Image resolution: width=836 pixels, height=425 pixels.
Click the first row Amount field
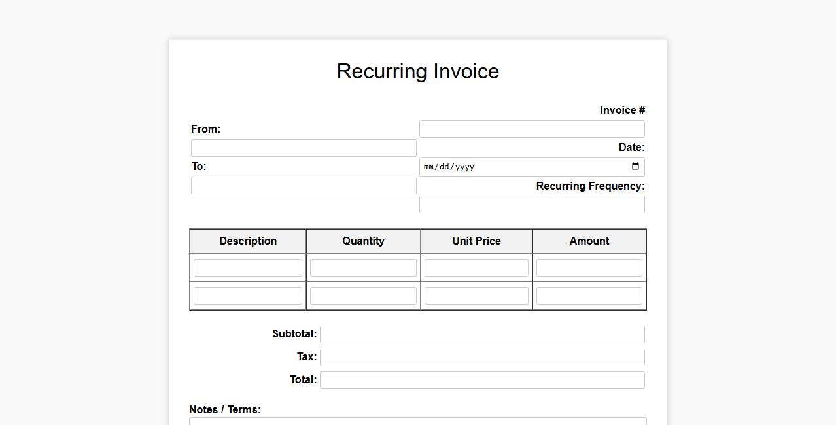589,267
